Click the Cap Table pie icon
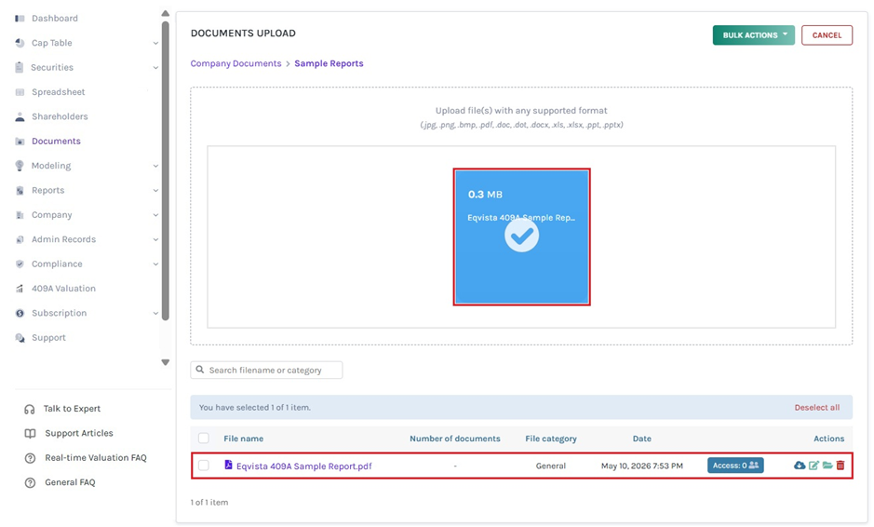This screenshot has width=874, height=527. click(x=20, y=43)
